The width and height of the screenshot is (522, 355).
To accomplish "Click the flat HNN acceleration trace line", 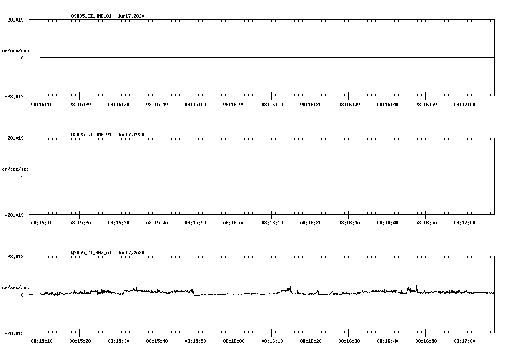I will (x=267, y=176).
